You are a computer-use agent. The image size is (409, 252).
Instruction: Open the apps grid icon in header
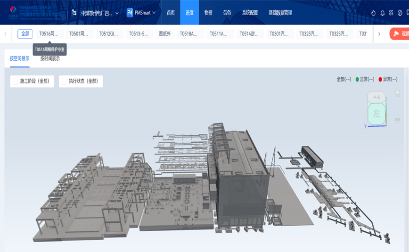pos(391,13)
